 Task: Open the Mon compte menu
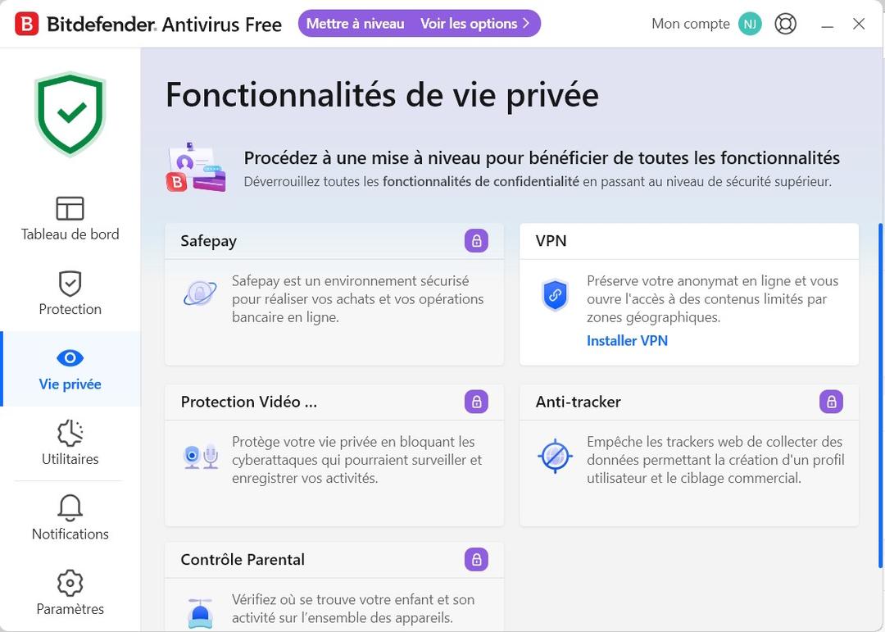690,24
